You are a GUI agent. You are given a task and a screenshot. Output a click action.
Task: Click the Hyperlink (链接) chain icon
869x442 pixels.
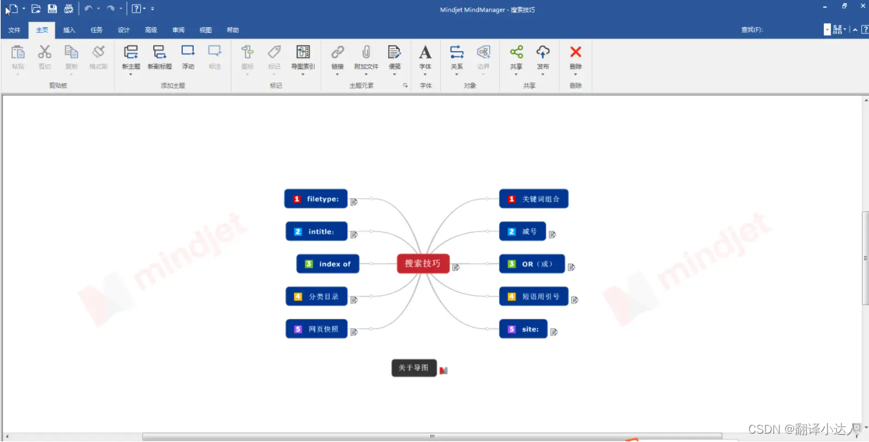click(x=337, y=52)
